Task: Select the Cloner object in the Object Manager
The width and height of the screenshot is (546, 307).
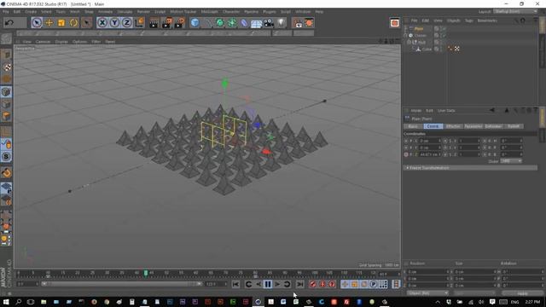Action: click(421, 36)
